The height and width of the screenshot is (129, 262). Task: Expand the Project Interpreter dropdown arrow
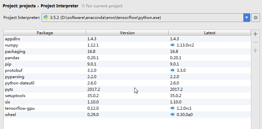click(x=247, y=18)
